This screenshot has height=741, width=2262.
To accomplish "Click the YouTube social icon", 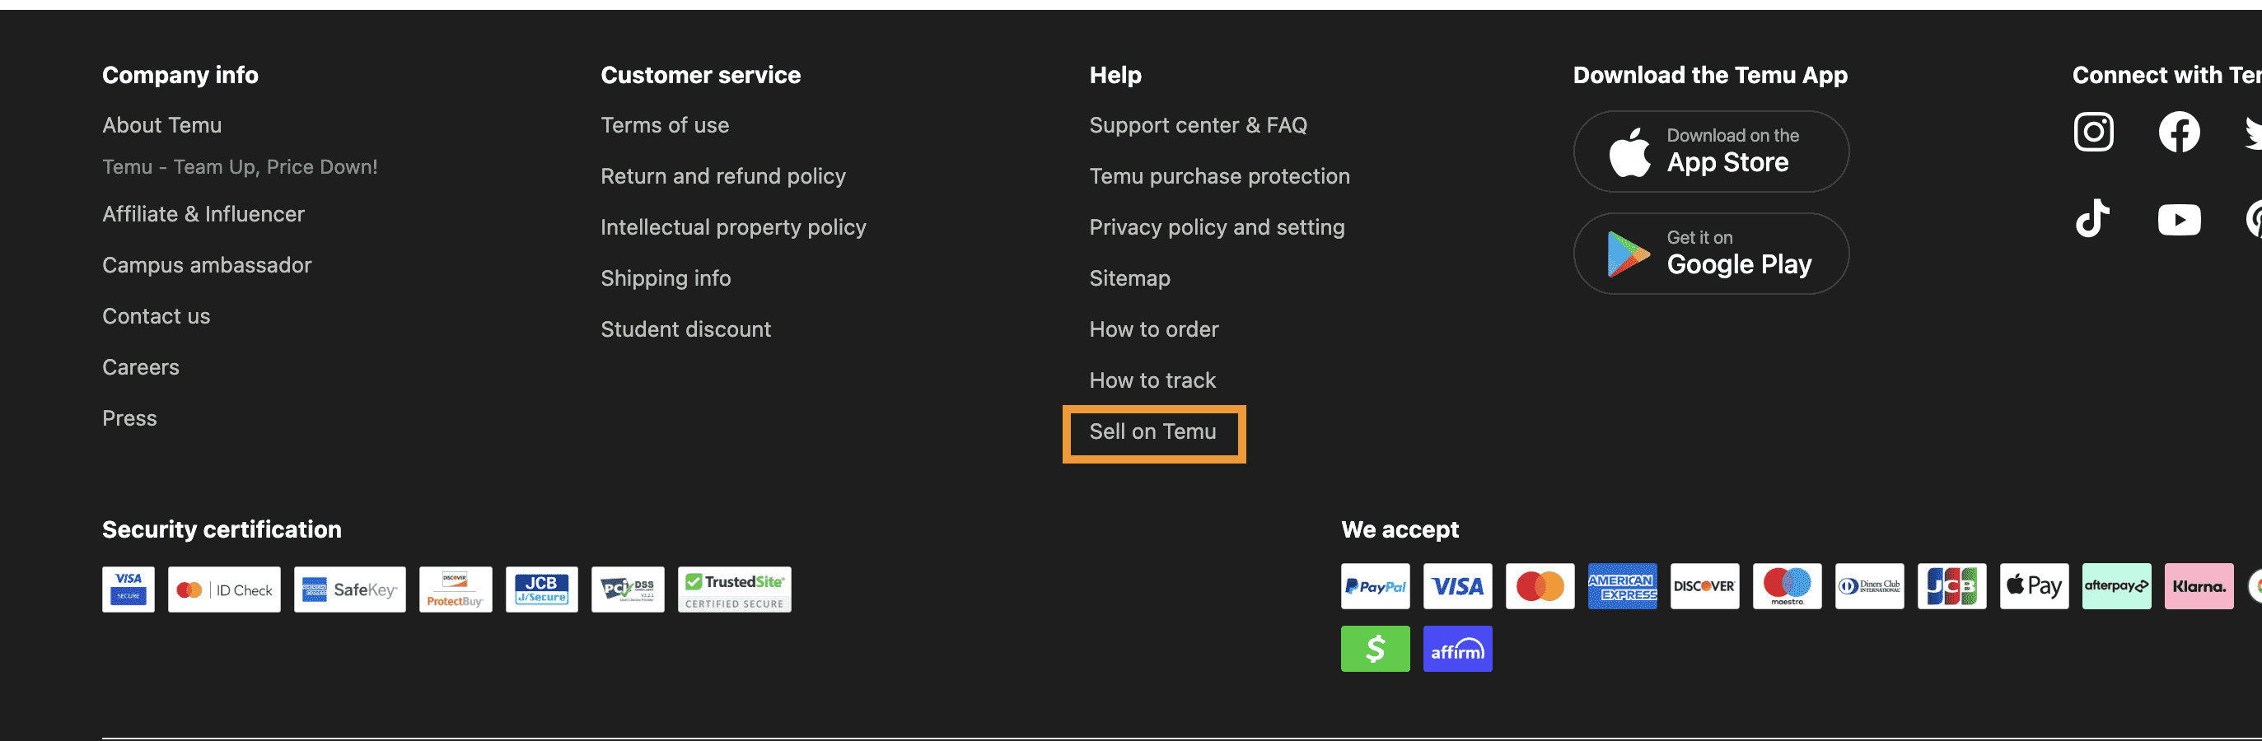I will point(2179,220).
